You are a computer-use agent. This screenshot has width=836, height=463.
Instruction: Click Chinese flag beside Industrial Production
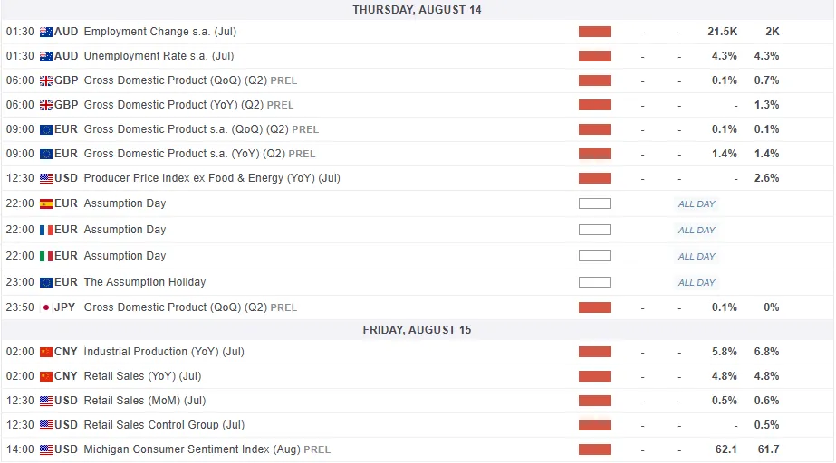(46, 352)
